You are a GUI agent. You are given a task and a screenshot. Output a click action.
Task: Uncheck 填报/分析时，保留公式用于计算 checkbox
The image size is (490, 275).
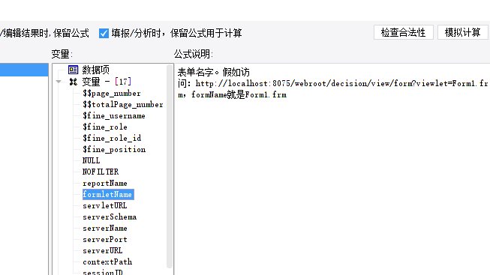[104, 33]
